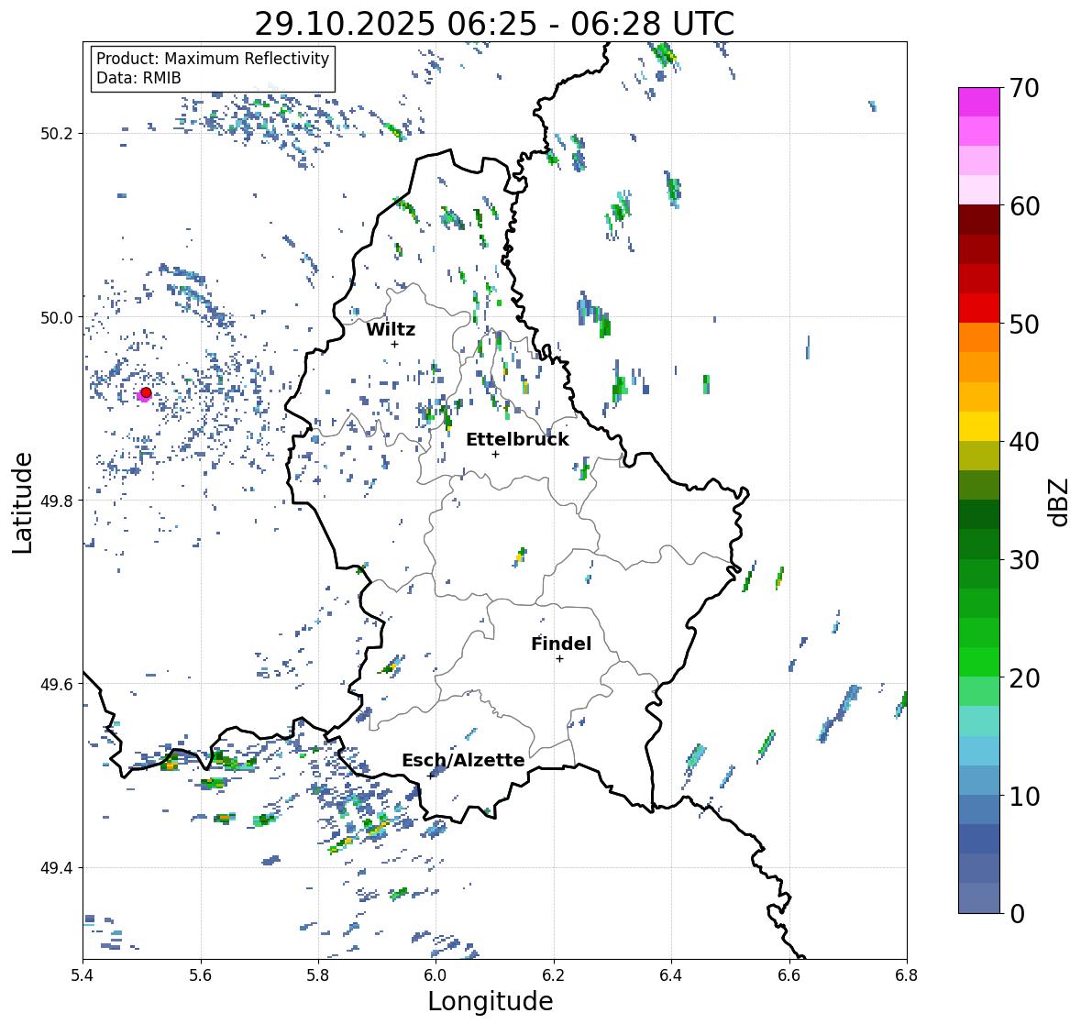Screen dimensions: 1081x1024
Task: Click the Esch/Alzette city label
Action: point(463,760)
